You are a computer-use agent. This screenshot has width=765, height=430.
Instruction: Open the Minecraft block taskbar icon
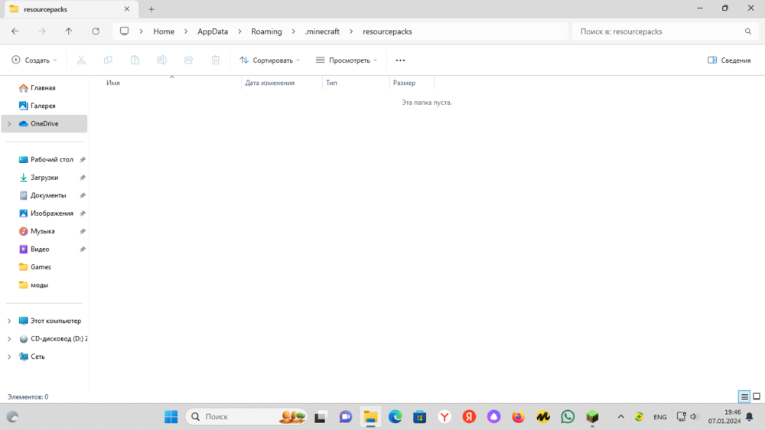(x=592, y=417)
